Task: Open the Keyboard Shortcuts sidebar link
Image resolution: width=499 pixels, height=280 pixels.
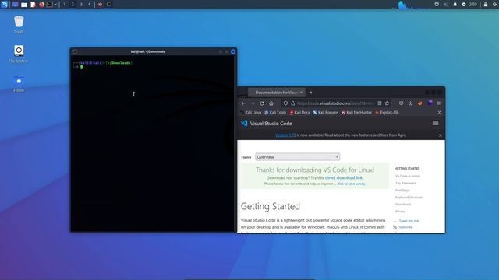Action: coord(409,197)
